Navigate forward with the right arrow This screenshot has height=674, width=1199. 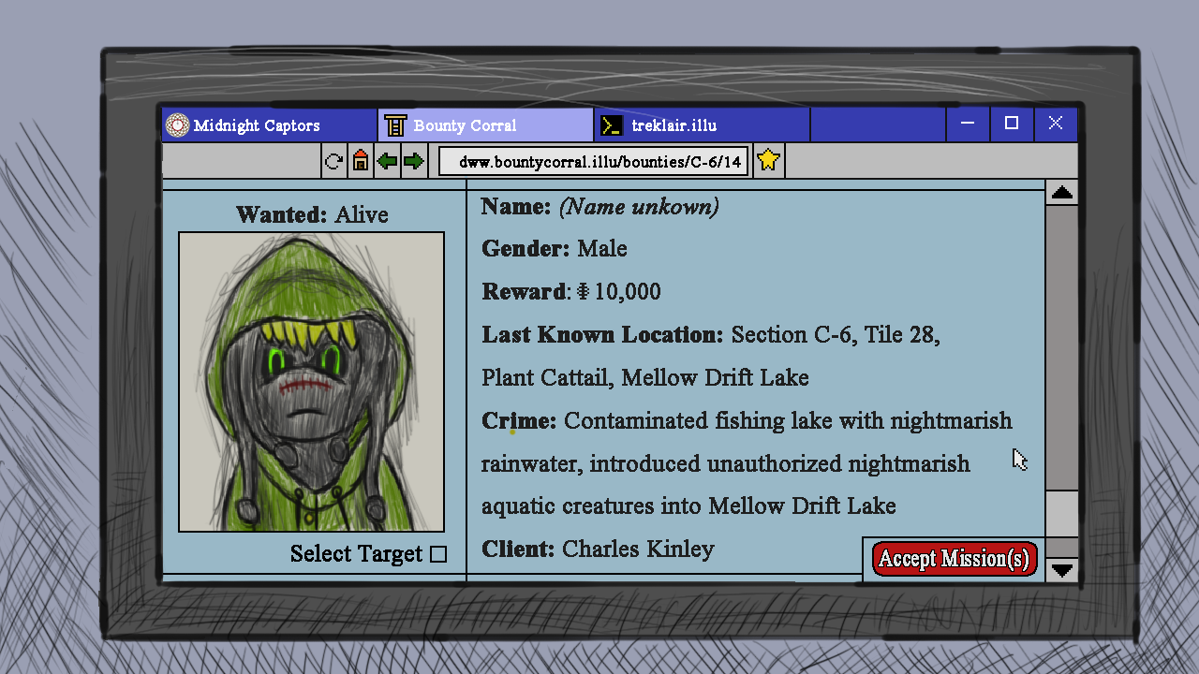point(413,161)
